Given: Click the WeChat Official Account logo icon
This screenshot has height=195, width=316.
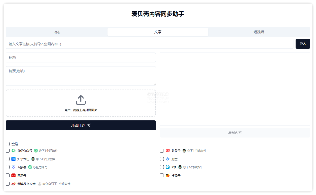Looking at the screenshot, I should coord(13,151).
